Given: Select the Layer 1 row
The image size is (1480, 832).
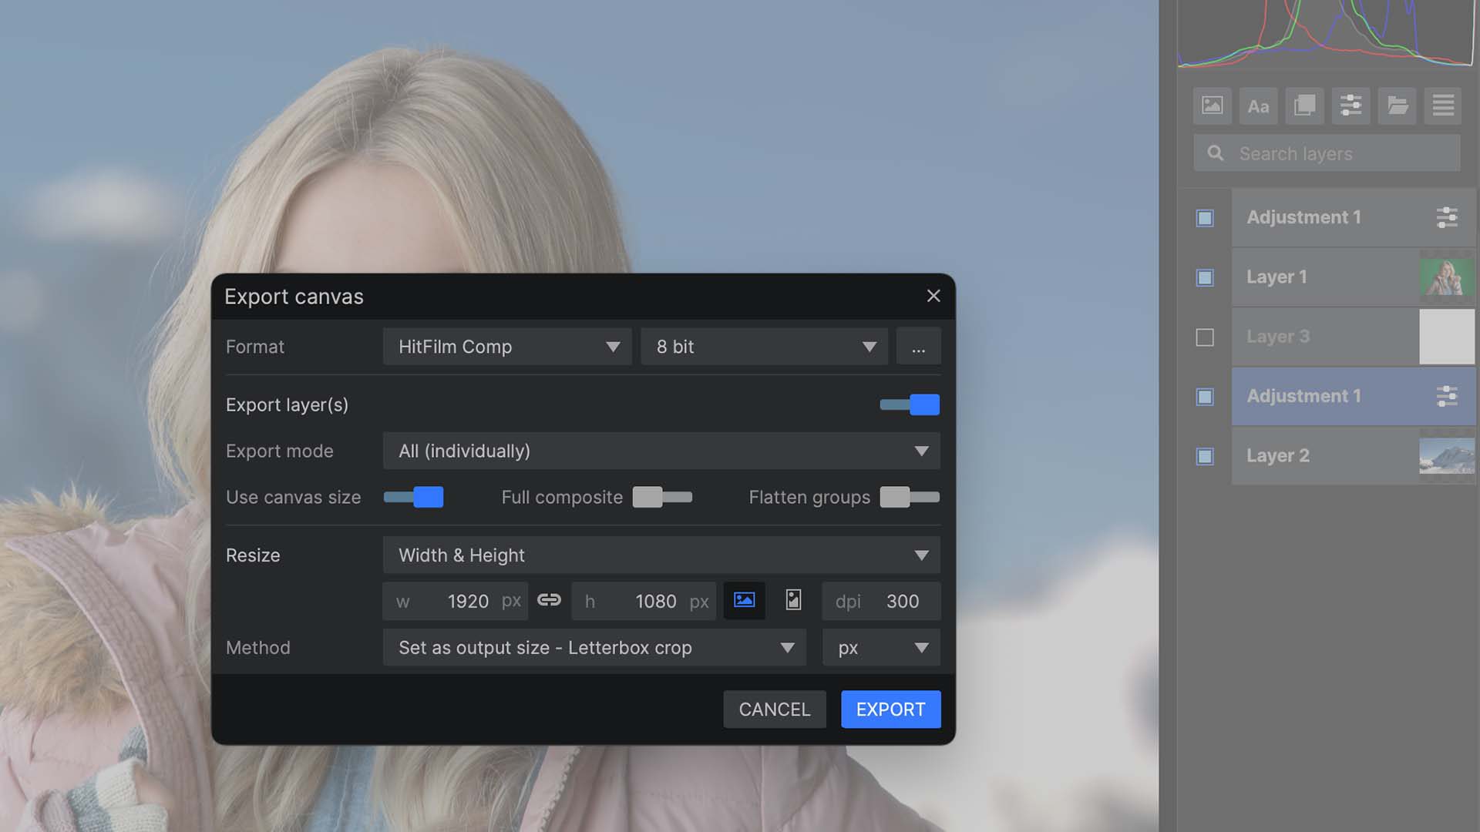Looking at the screenshot, I should (x=1353, y=277).
